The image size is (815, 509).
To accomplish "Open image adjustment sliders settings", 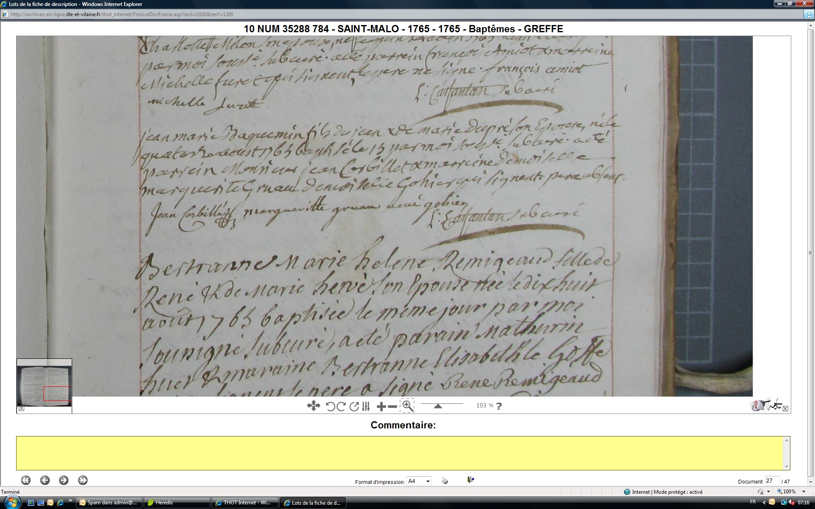I will click(366, 406).
